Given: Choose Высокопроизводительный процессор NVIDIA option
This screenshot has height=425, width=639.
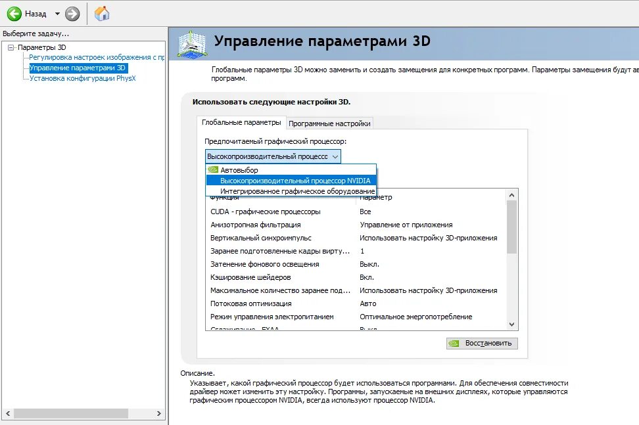Looking at the screenshot, I should (x=291, y=181).
